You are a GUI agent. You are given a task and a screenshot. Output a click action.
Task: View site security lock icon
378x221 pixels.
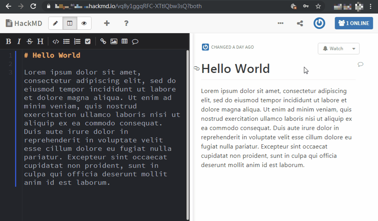pyautogui.click(x=49, y=6)
